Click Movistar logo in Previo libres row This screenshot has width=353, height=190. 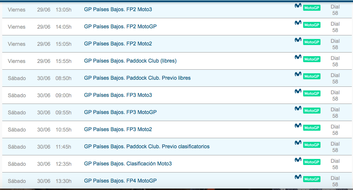[x=298, y=74]
